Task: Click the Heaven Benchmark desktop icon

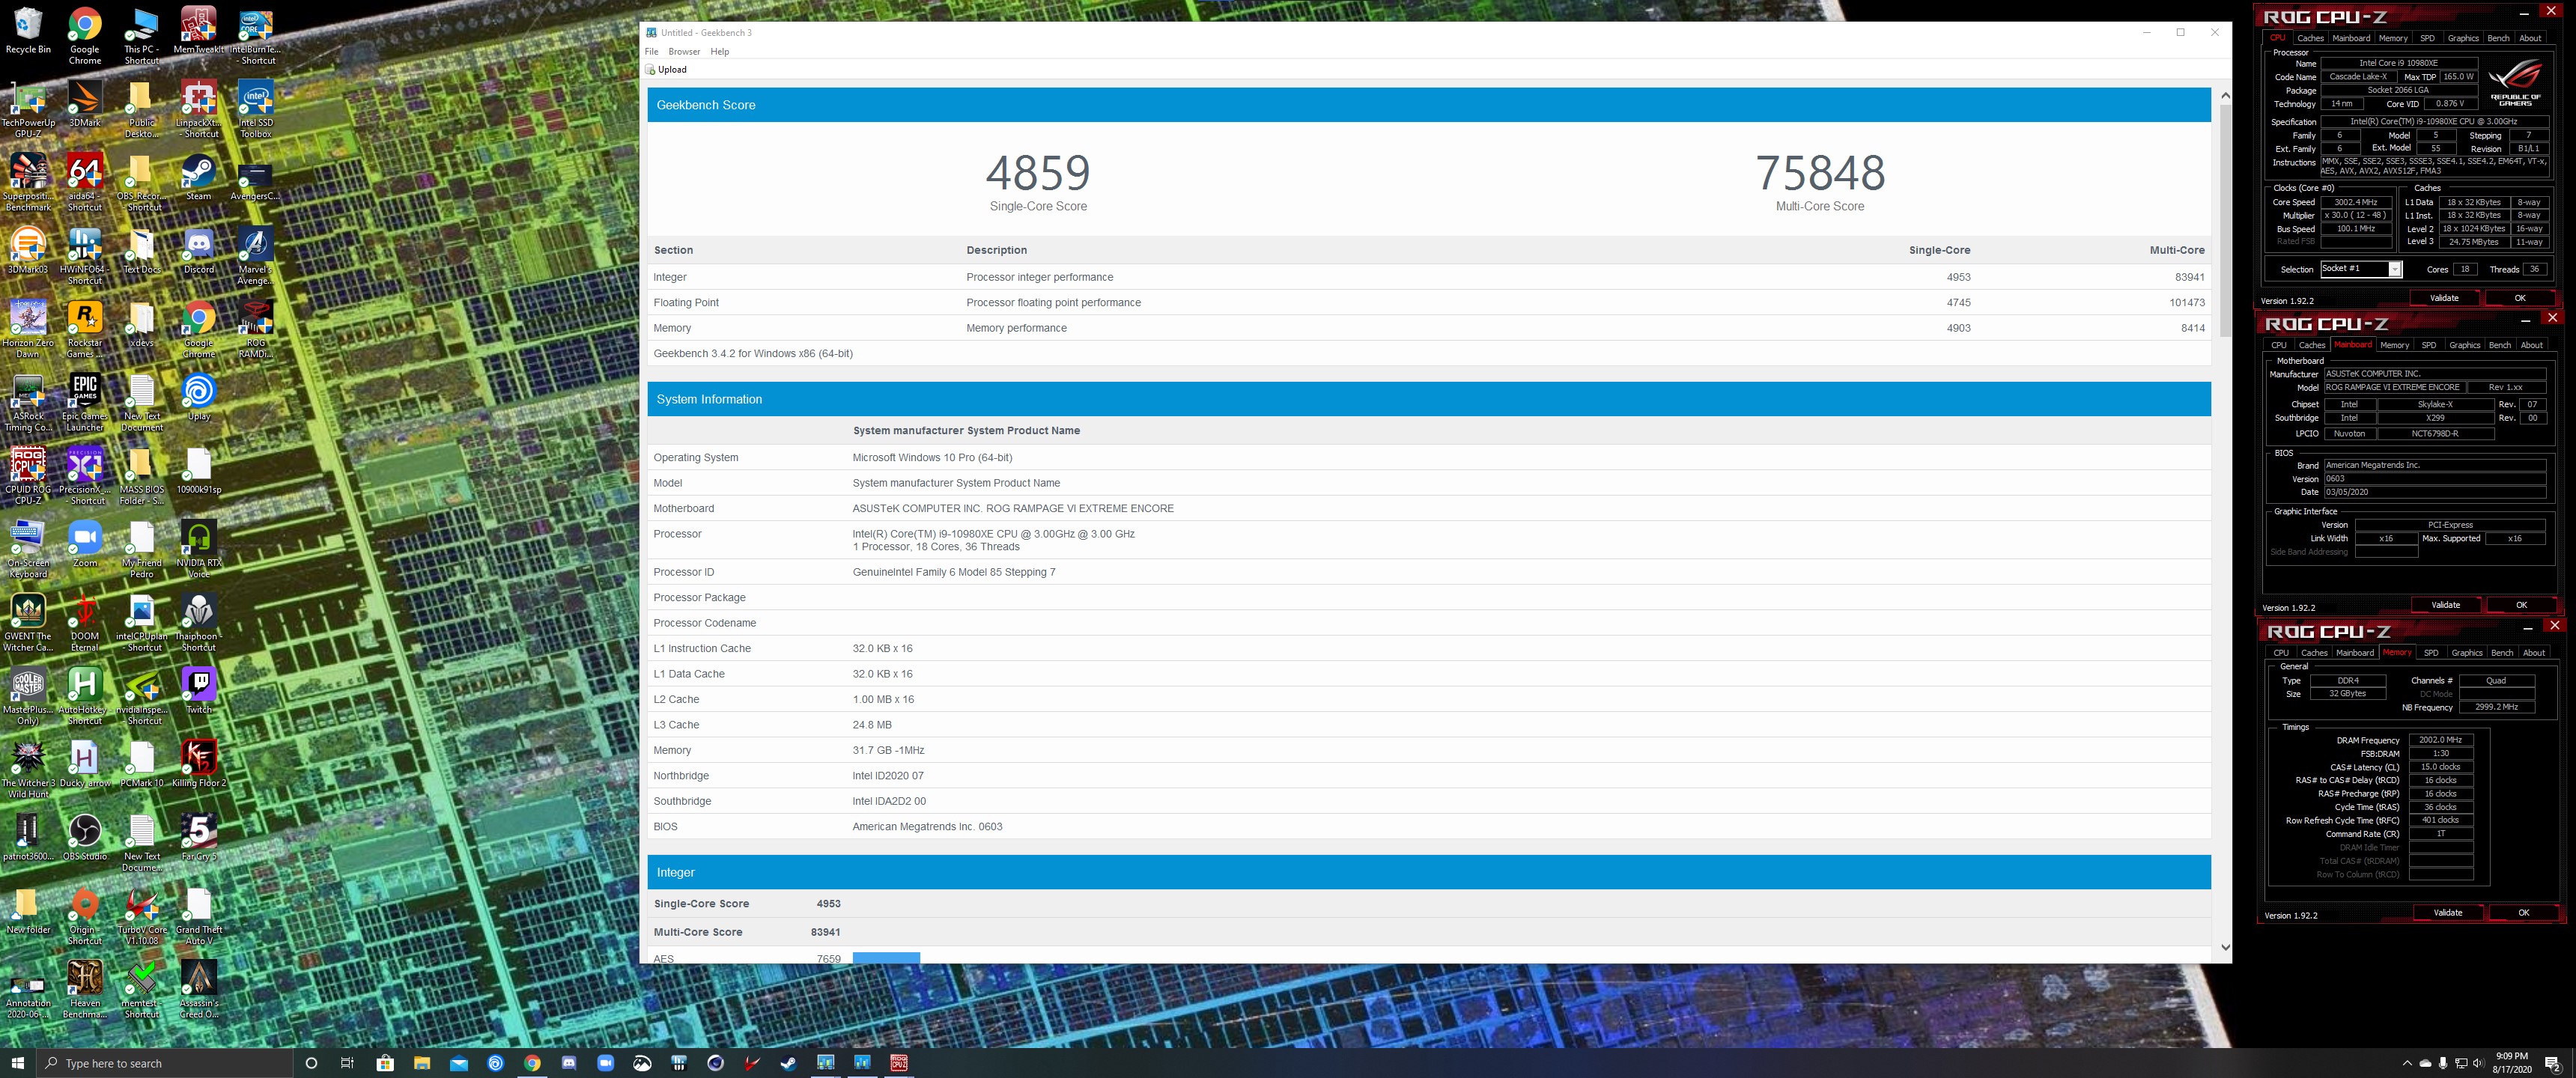Action: 85,988
